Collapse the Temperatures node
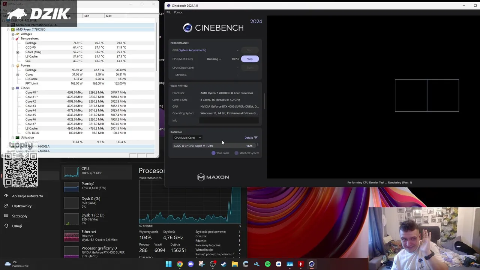The image size is (480, 270). pyautogui.click(x=13, y=39)
